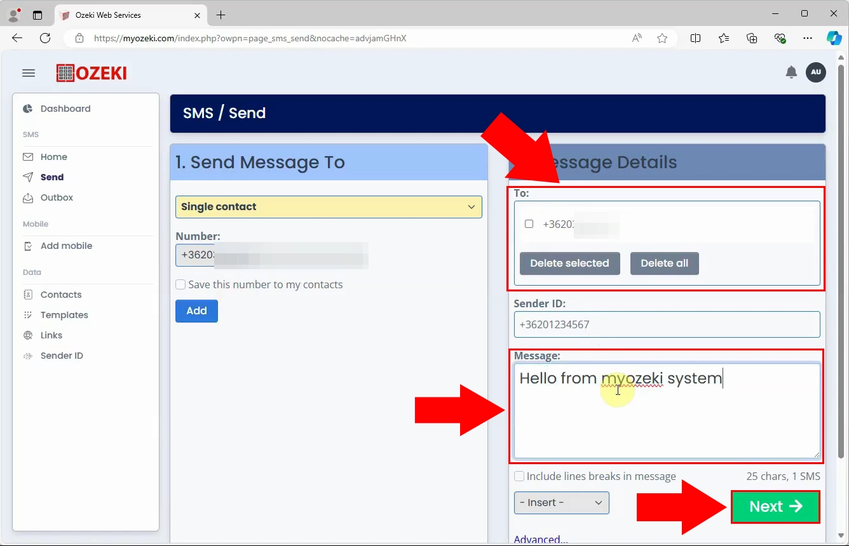
Task: Click Delete selected button
Action: (x=569, y=263)
